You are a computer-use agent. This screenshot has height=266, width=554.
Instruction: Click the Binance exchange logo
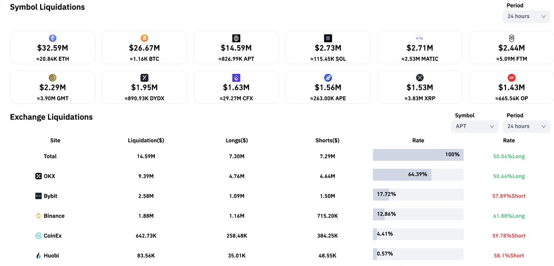38,216
